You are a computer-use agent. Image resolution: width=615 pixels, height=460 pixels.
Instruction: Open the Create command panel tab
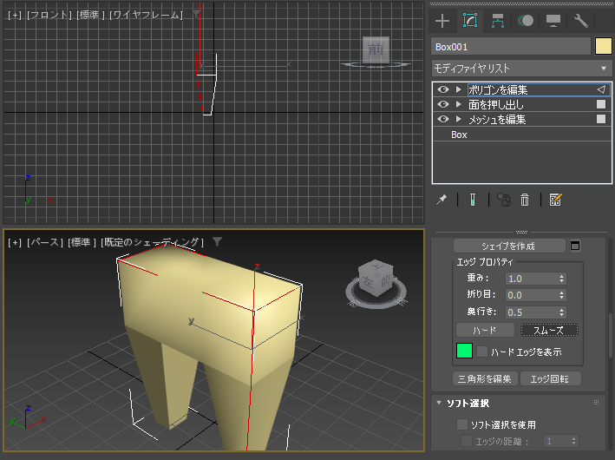442,21
